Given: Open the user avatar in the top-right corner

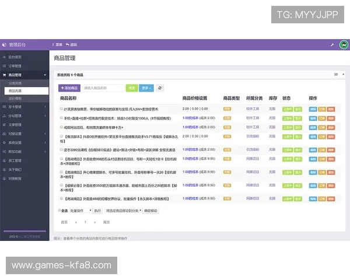Looking at the screenshot, I should [344, 45].
